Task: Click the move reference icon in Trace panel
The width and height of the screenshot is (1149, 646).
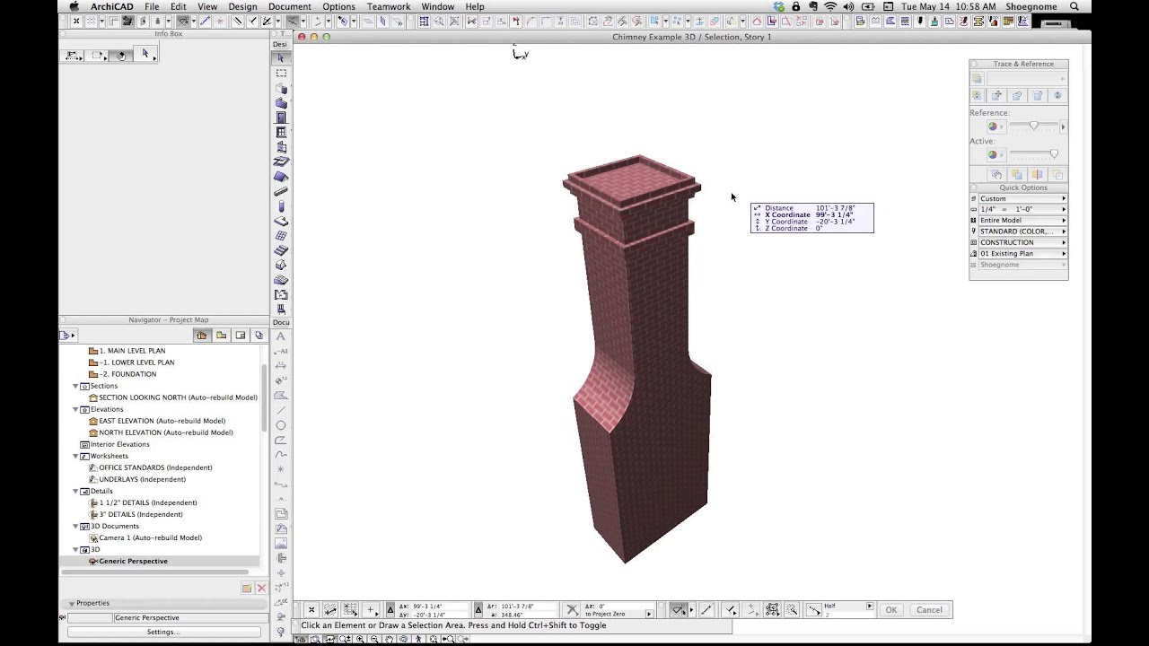Action: tap(997, 95)
